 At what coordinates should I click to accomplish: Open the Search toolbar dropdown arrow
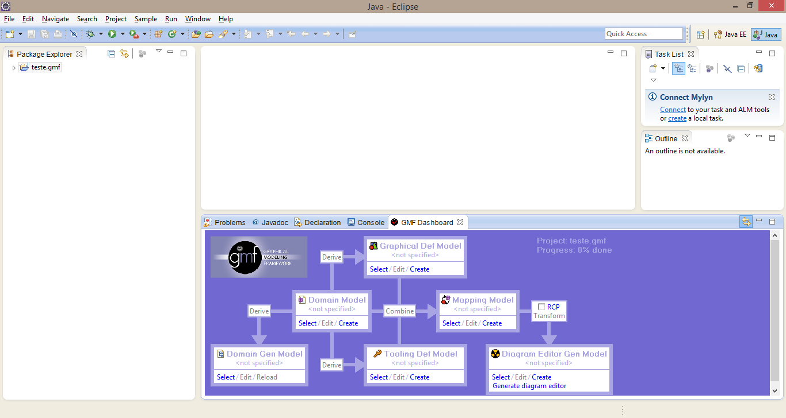pyautogui.click(x=234, y=34)
